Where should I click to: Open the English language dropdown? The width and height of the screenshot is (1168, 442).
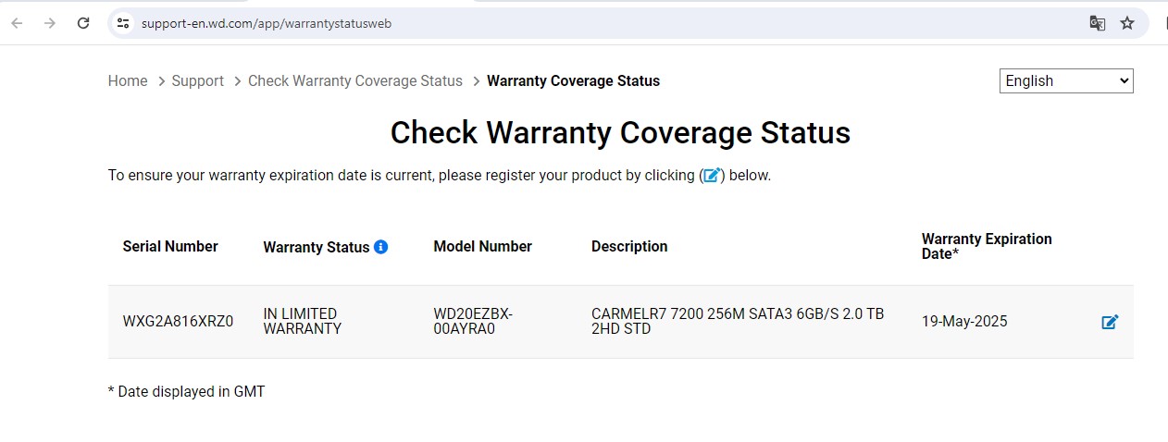click(1066, 81)
